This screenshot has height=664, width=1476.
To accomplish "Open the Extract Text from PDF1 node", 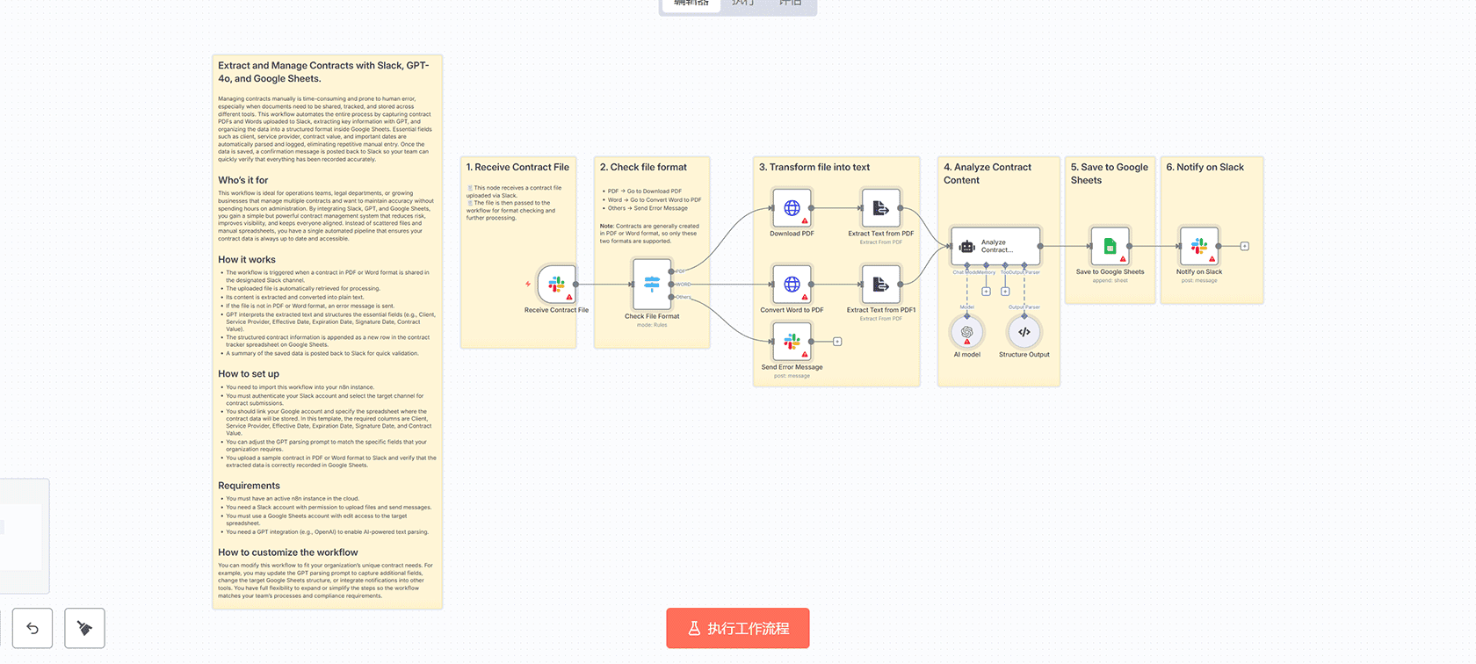I will click(880, 285).
